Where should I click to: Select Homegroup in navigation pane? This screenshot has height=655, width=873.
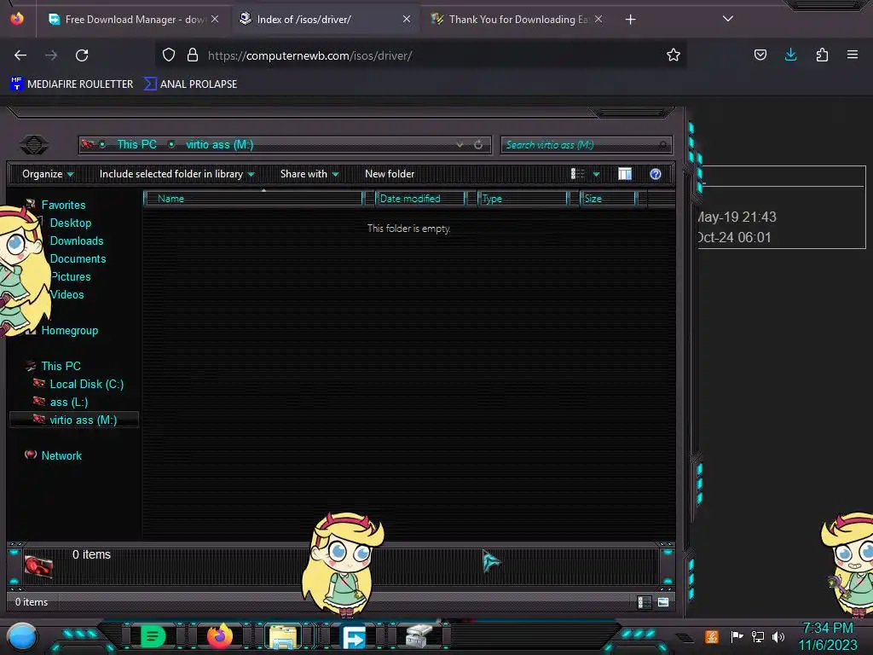(x=70, y=330)
